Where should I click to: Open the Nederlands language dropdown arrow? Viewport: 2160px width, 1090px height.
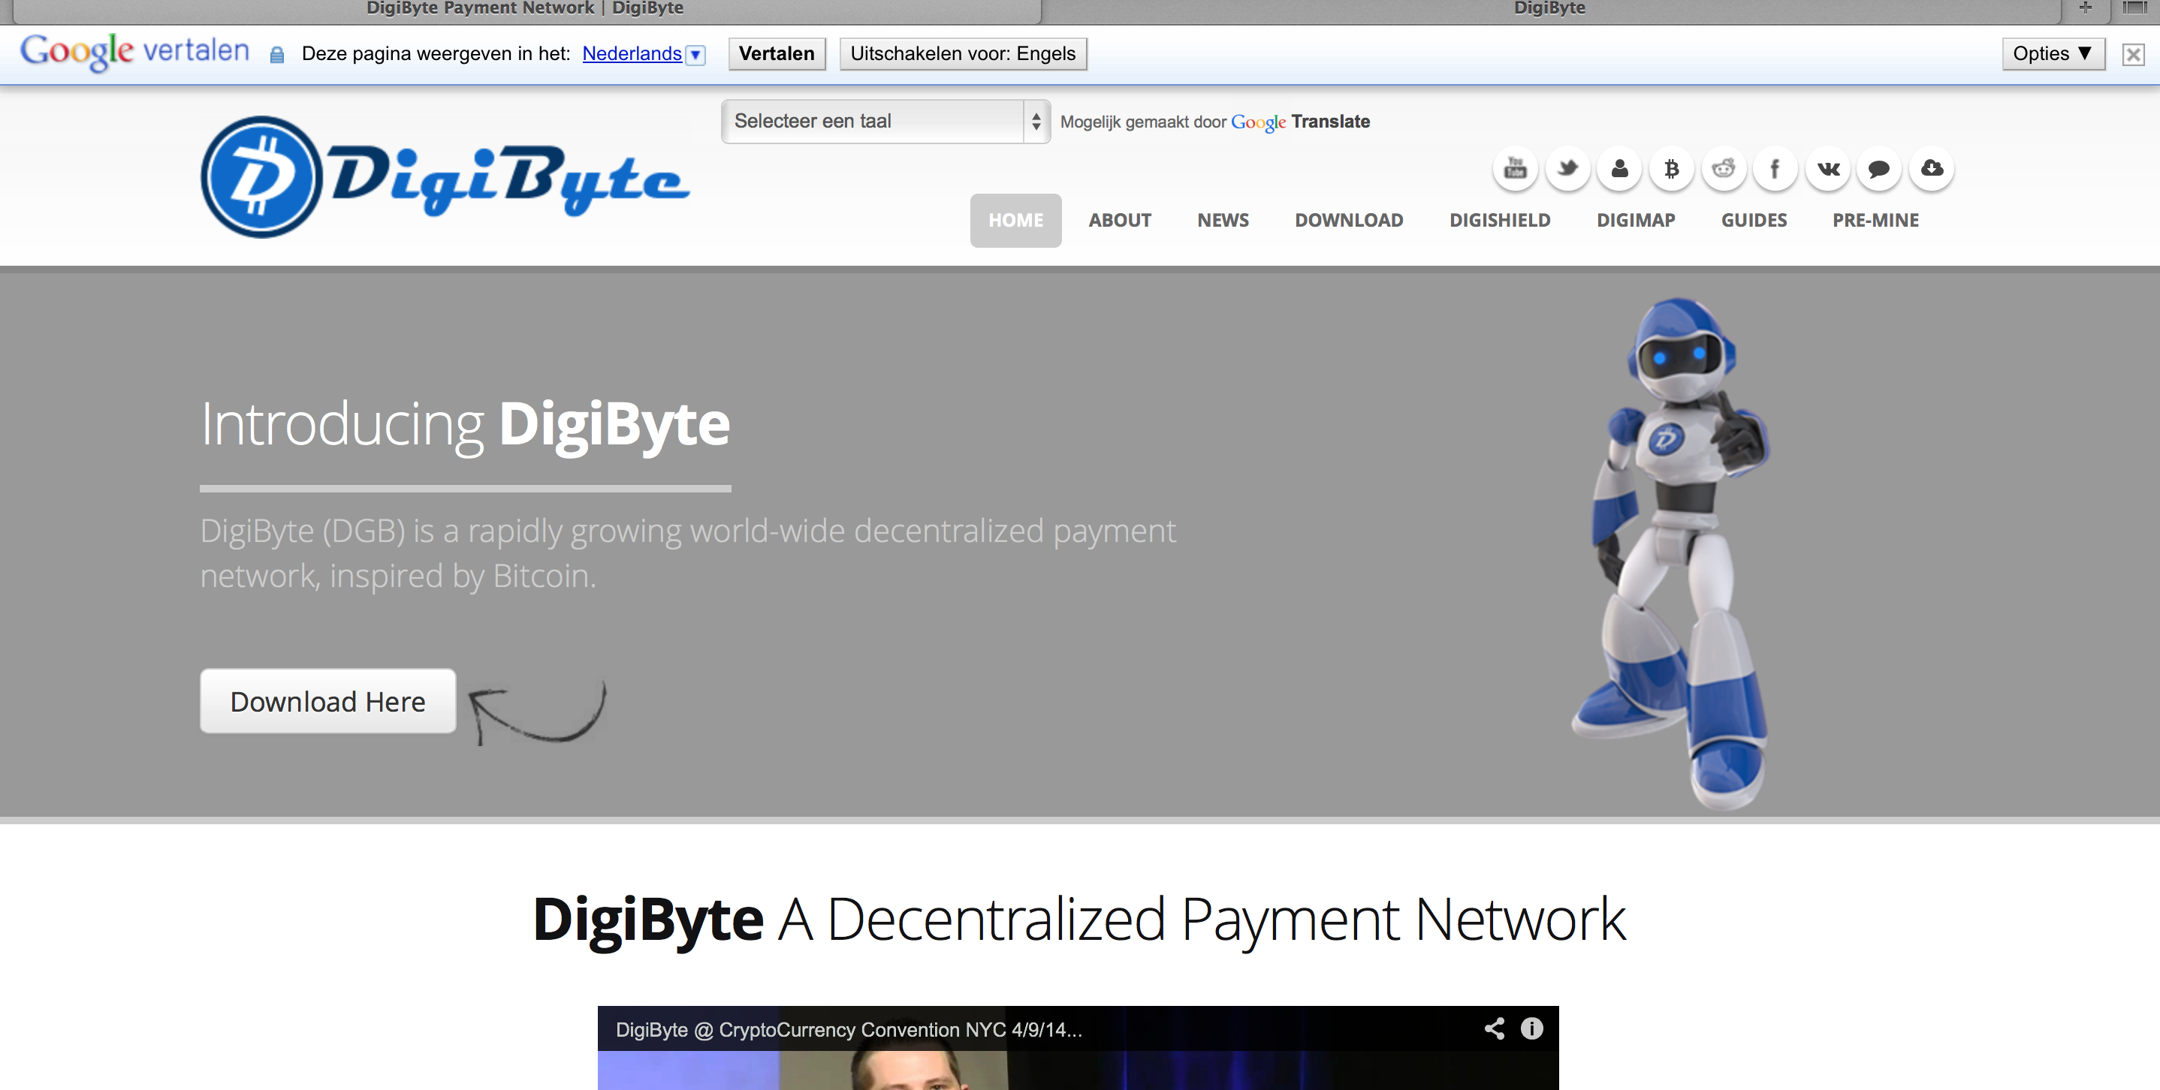coord(695,56)
